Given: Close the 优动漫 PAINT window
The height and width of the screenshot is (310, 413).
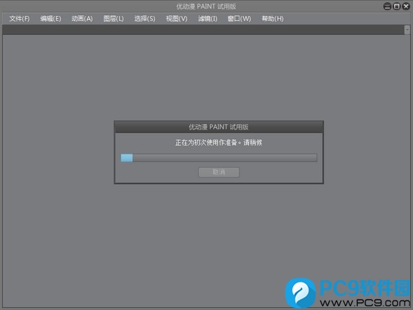Looking at the screenshot, I should [406, 6].
